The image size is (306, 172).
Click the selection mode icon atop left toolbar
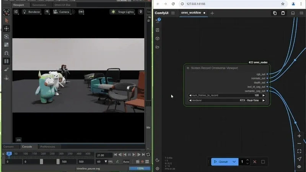pos(7,12)
